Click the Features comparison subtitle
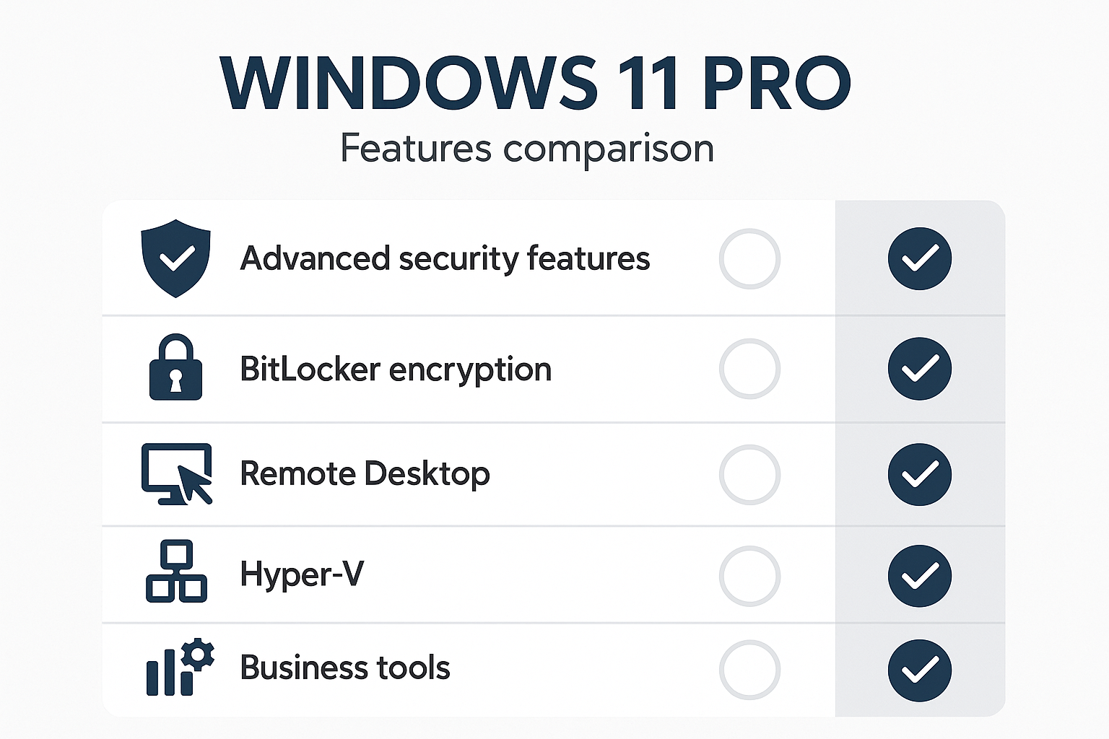Viewport: 1109px width, 739px height. [527, 149]
